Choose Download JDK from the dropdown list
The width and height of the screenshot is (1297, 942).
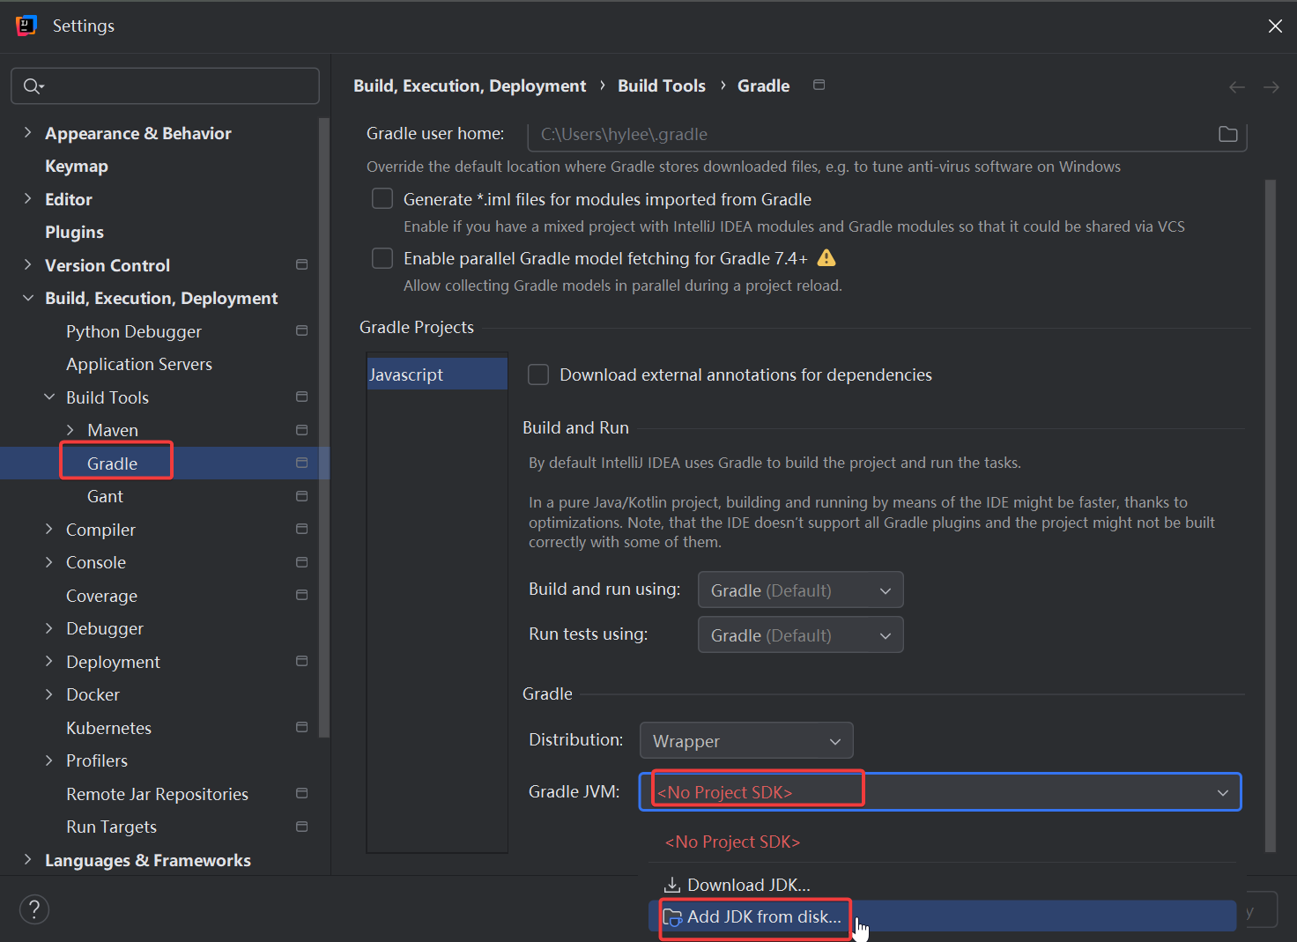click(x=748, y=885)
